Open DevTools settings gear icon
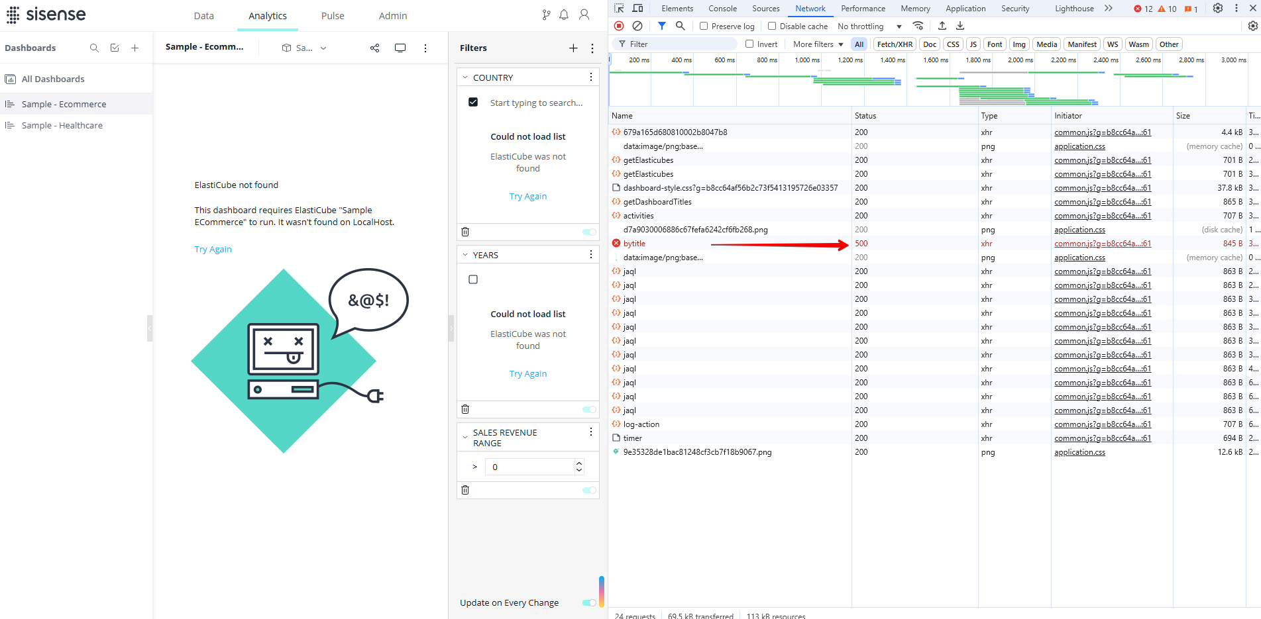Screen dimensions: 1261x619 pyautogui.click(x=1218, y=9)
